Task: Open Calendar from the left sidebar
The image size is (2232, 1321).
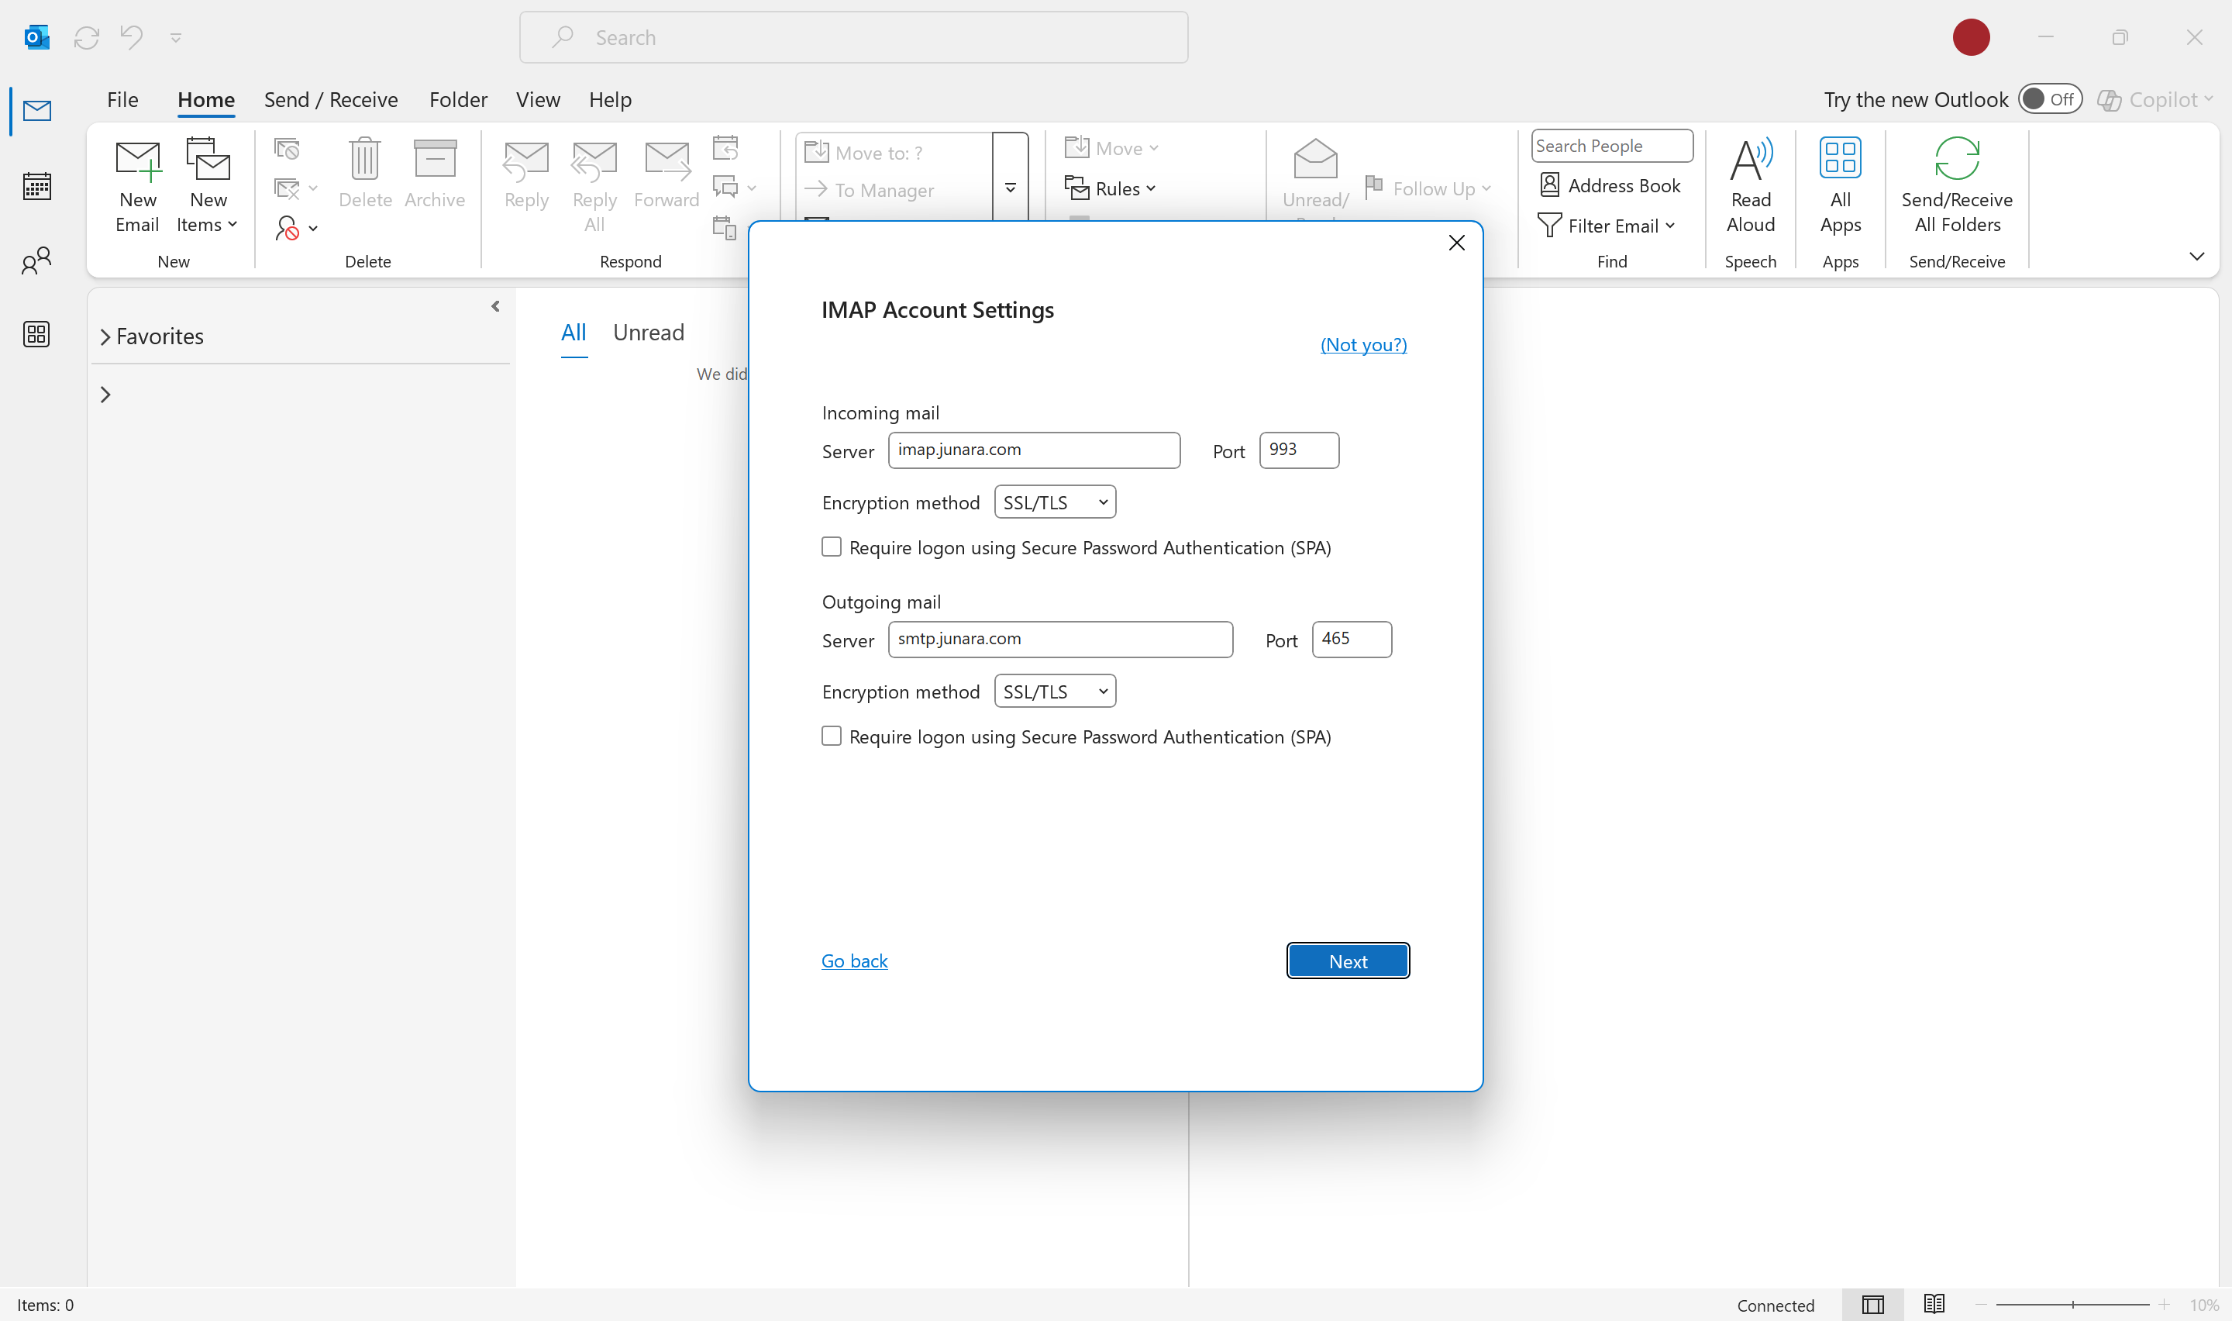Action: pyautogui.click(x=36, y=186)
